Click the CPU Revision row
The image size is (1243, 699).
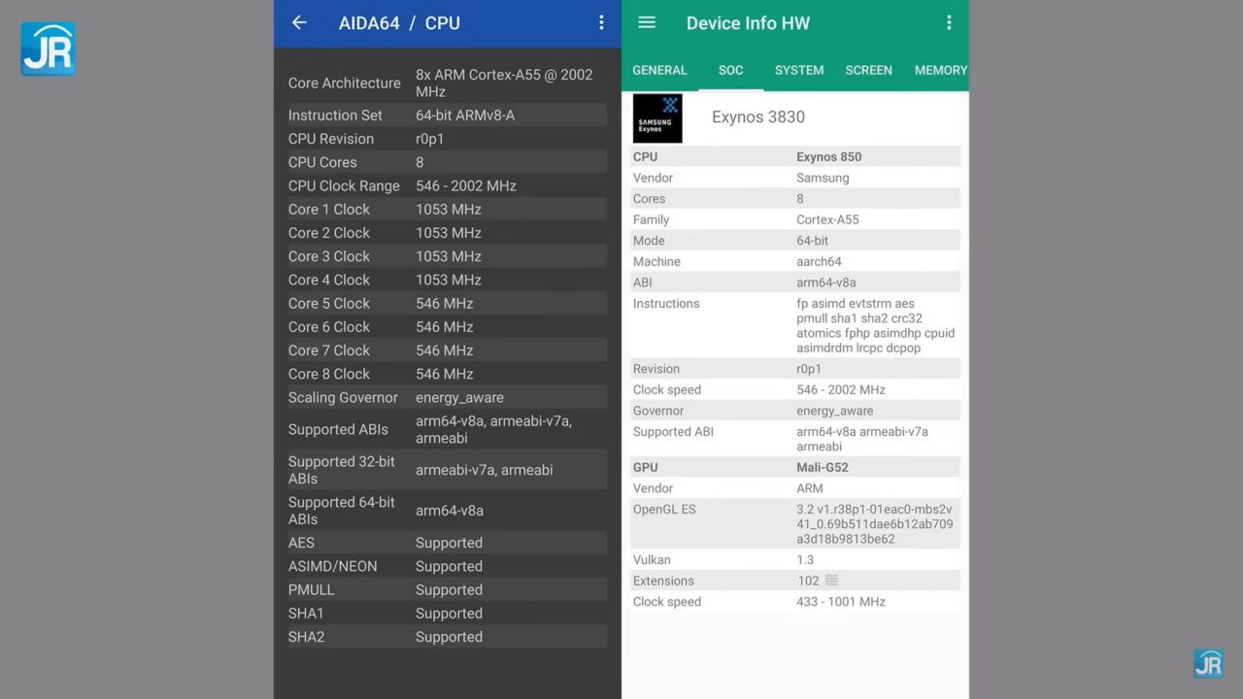[x=447, y=139]
